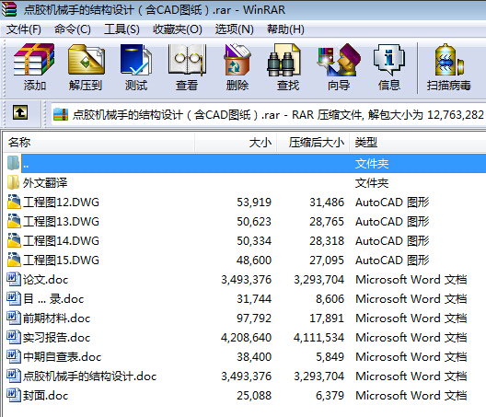Screen dimensions: 486x417
Task: Click packed size 28,765 of 工程图13.DWG
Action: click(327, 221)
